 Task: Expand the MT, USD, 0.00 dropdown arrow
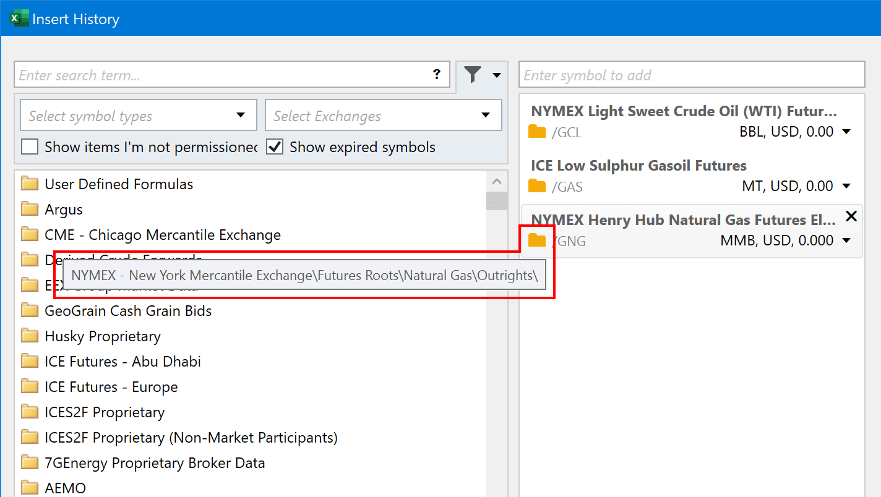pos(846,186)
